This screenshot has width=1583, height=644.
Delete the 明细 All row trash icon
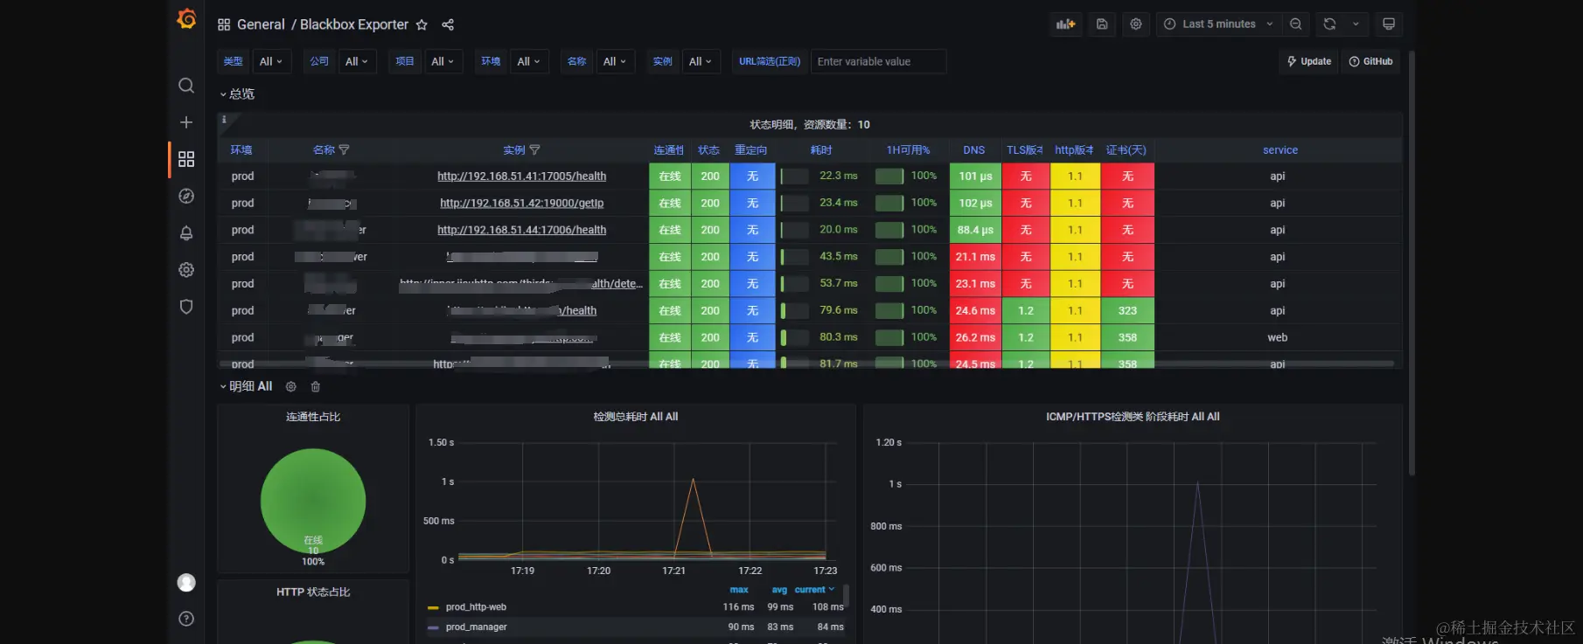point(316,386)
